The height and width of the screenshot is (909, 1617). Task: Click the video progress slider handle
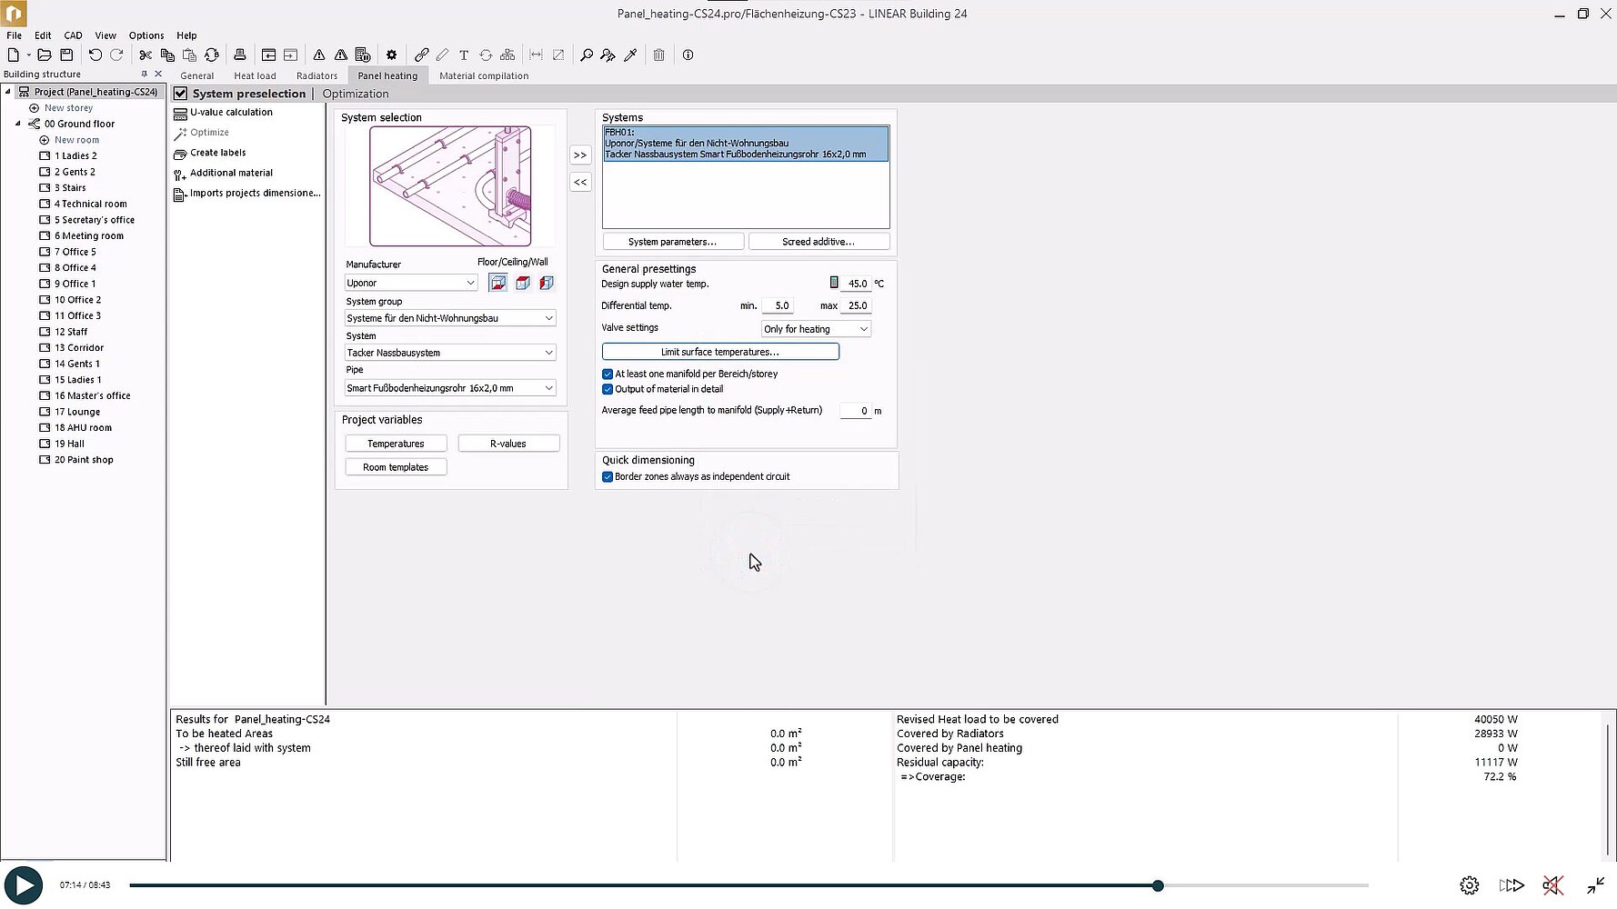coord(1158,885)
